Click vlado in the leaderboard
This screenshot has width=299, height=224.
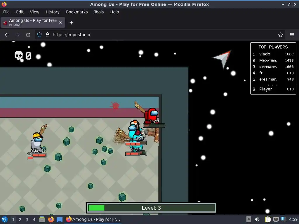(x=265, y=54)
